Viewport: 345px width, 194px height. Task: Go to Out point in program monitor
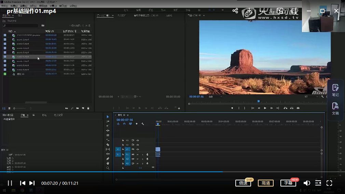pyautogui.click(x=278, y=108)
